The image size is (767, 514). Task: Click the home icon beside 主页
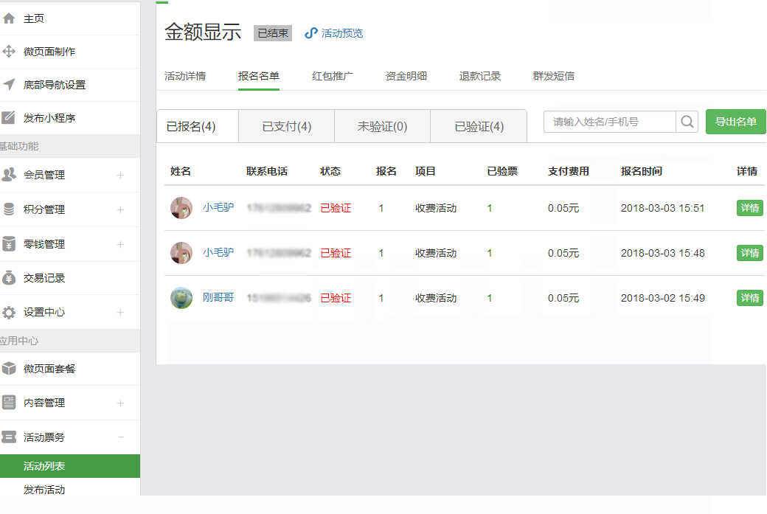point(9,18)
